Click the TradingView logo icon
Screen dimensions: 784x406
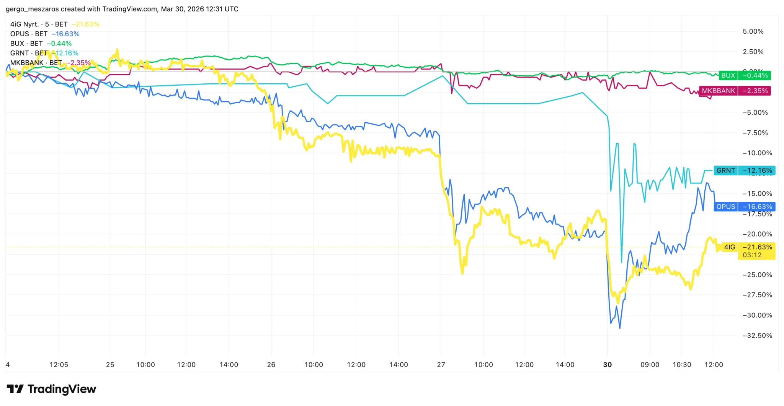tap(15, 389)
